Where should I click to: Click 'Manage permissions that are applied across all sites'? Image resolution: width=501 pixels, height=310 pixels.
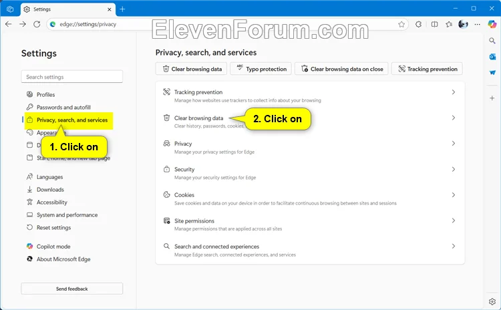(228, 228)
